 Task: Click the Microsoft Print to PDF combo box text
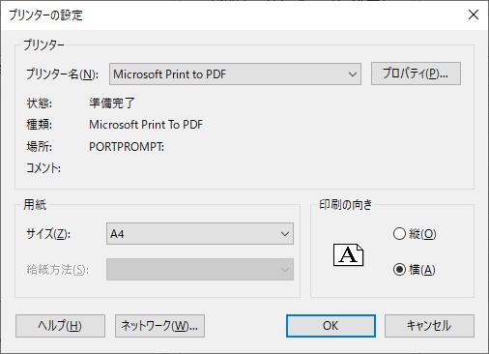point(169,74)
